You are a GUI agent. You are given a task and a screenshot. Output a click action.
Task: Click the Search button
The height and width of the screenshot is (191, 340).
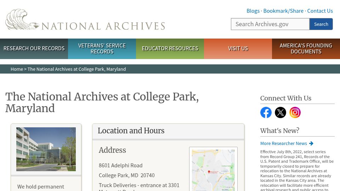point(321,24)
